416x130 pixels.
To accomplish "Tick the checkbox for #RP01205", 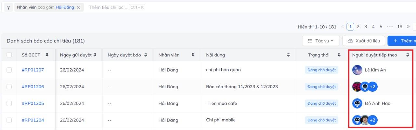I will tap(9, 103).
